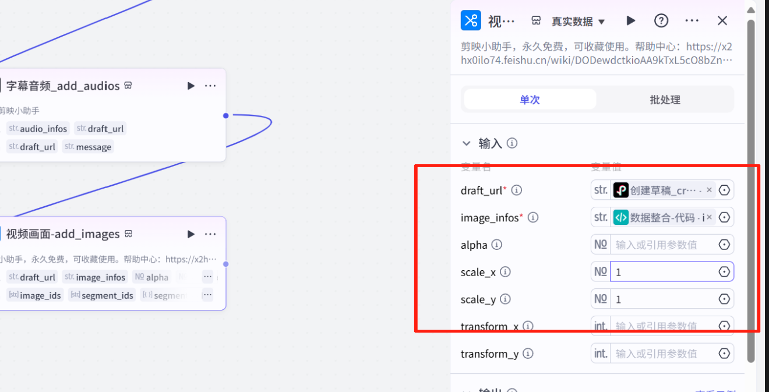The image size is (769, 392).
Task: Click the debug icon beside the 字幕音频_add_audios title
Action: tap(128, 86)
